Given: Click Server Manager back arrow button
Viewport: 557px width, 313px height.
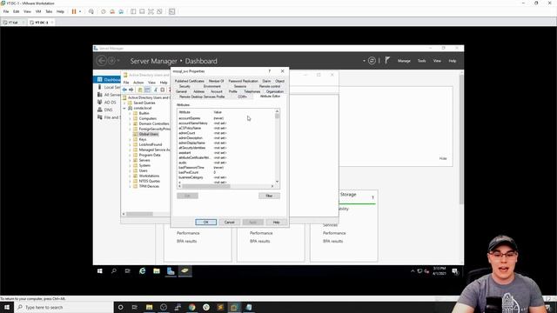Looking at the screenshot, I should tap(102, 61).
